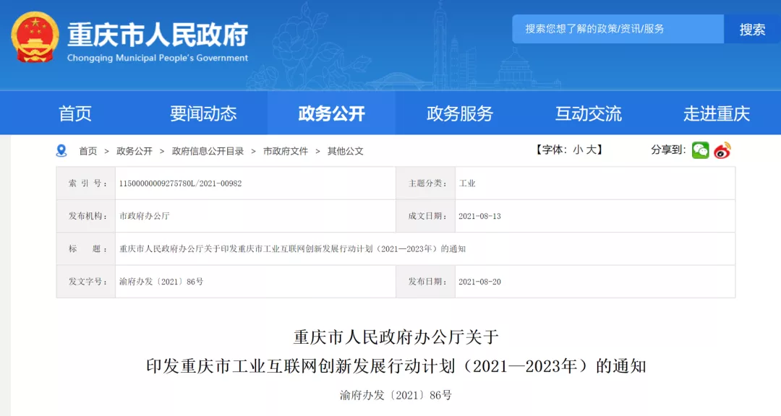Image resolution: width=781 pixels, height=416 pixels.
Task: Click the national emblem logo
Action: tap(35, 38)
